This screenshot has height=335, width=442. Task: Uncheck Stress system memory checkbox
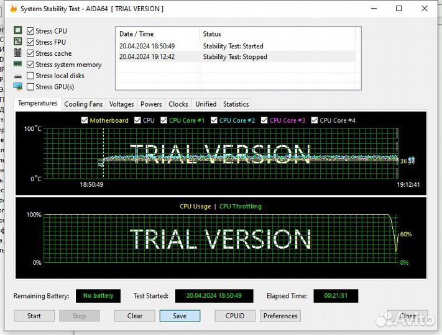pyautogui.click(x=30, y=65)
